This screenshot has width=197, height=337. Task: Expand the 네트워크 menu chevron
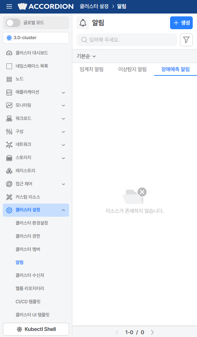point(63,145)
